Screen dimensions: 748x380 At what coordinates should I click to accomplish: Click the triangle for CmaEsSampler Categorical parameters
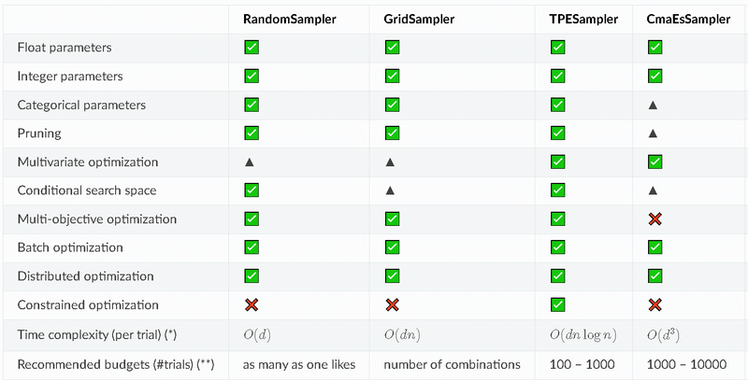654,106
